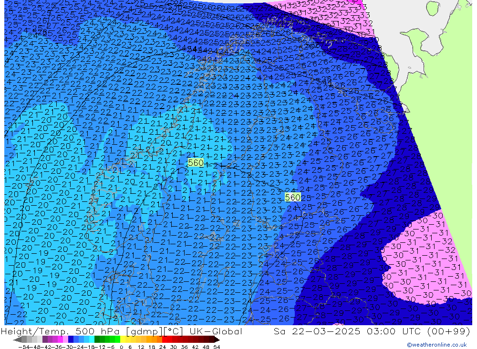Viewport: 477px width, 349px height.
Task: Click the '-54' legend scale value
Action: tap(23, 347)
